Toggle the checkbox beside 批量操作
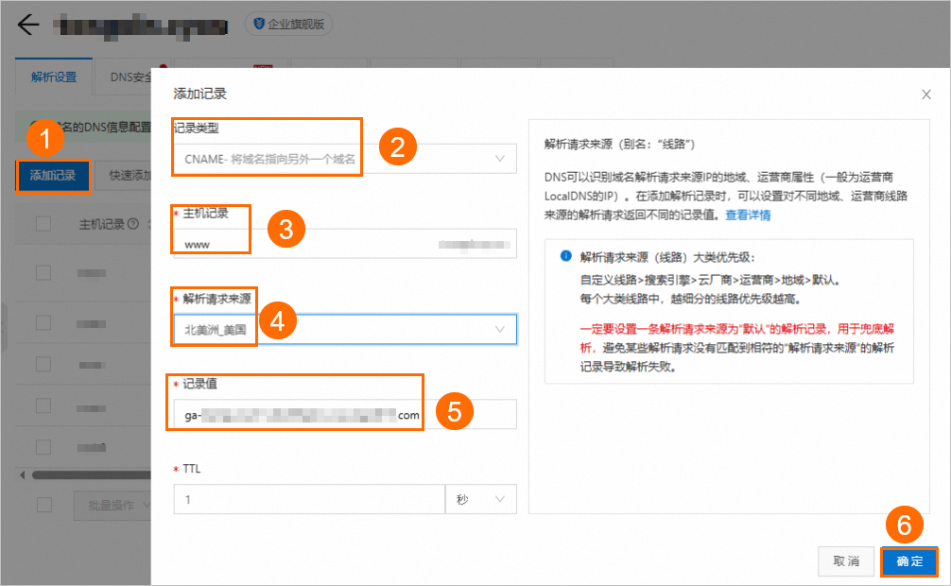Image resolution: width=951 pixels, height=586 pixels. (44, 505)
